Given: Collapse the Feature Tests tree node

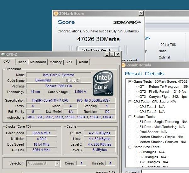Looking at the screenshot, I should 130,117.
